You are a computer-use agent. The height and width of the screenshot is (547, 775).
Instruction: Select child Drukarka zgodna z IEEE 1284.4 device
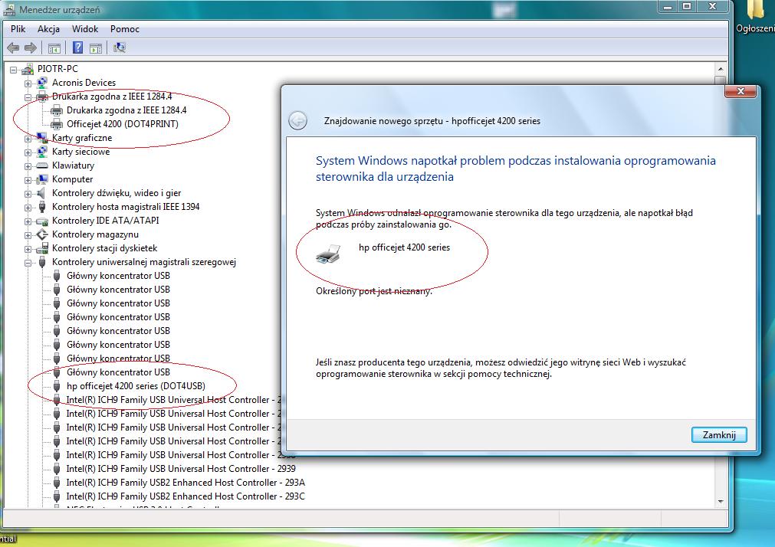point(126,110)
